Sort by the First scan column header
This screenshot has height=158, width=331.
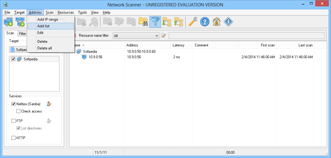[x=257, y=45]
